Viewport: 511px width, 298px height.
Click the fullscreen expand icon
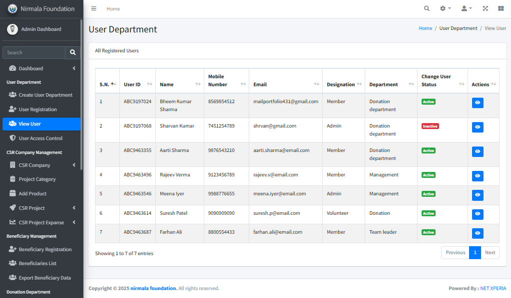(485, 8)
